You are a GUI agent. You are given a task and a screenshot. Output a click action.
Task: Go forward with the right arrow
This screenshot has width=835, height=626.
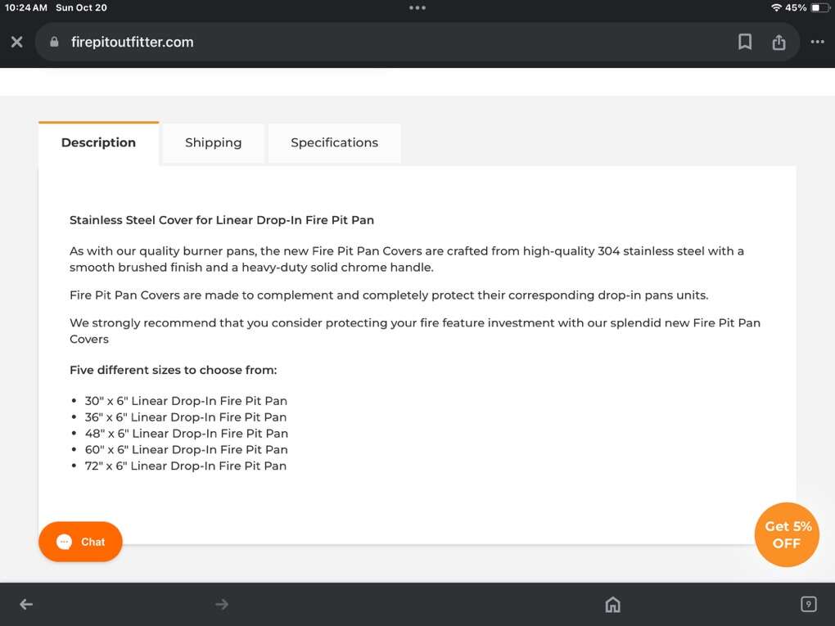[x=222, y=605]
